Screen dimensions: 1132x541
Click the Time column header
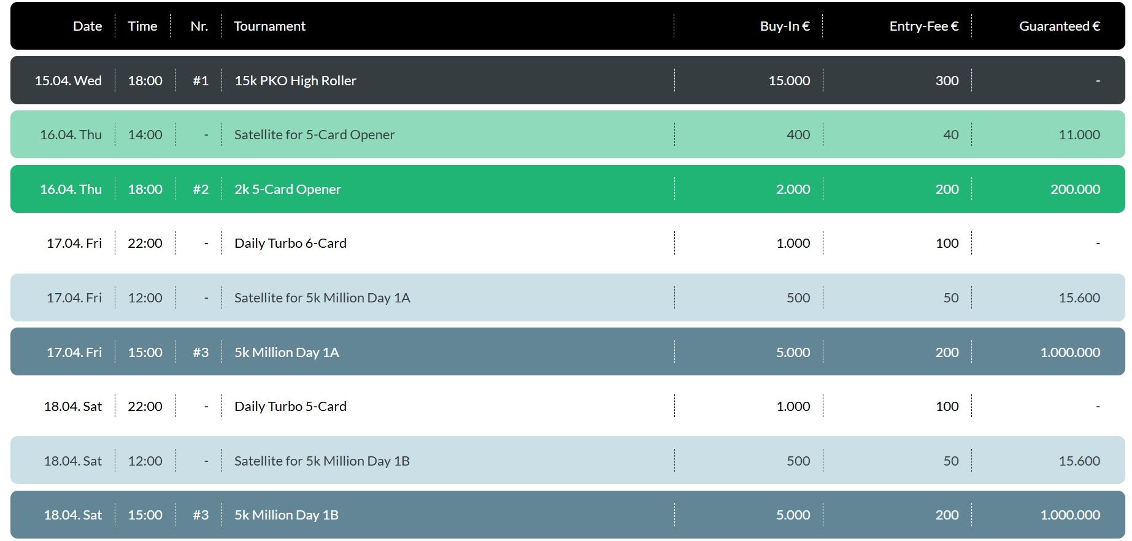point(142,26)
